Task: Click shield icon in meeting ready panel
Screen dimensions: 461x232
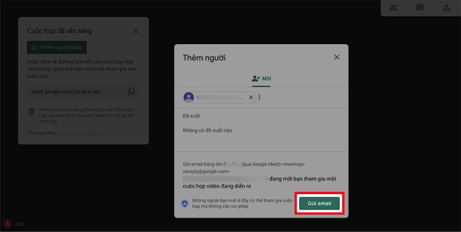Action: [x=32, y=112]
